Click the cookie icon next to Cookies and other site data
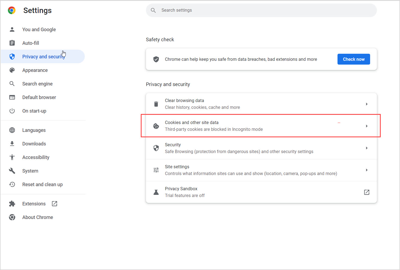The image size is (400, 270). point(156,126)
